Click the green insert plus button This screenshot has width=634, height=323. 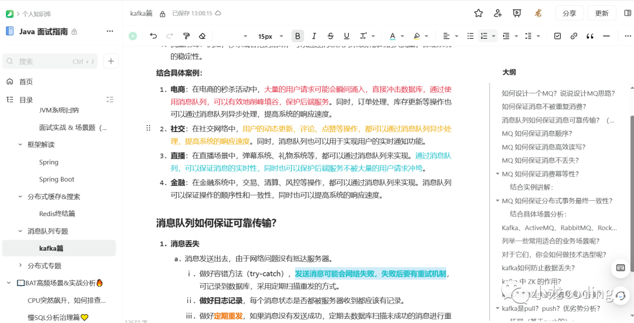click(x=133, y=36)
